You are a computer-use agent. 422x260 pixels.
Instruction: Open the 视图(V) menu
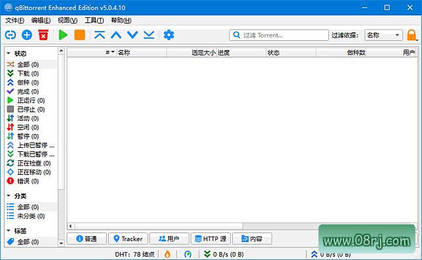click(67, 20)
